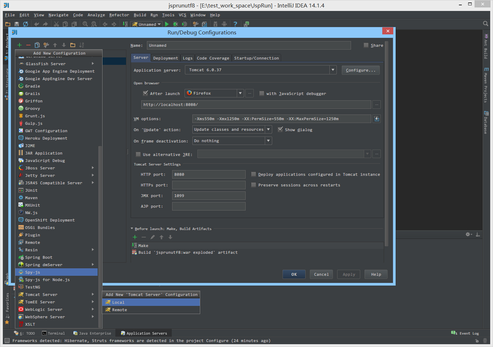
Task: Uncheck the Show dialog checkbox
Action: 280,129
